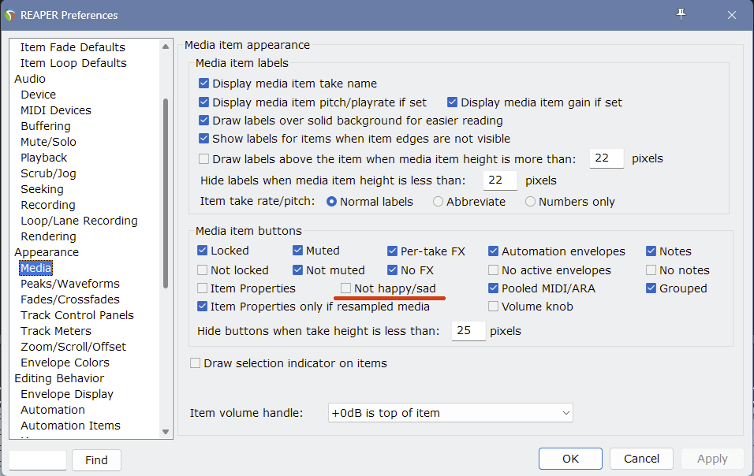Click the Cancel button

tap(641, 459)
